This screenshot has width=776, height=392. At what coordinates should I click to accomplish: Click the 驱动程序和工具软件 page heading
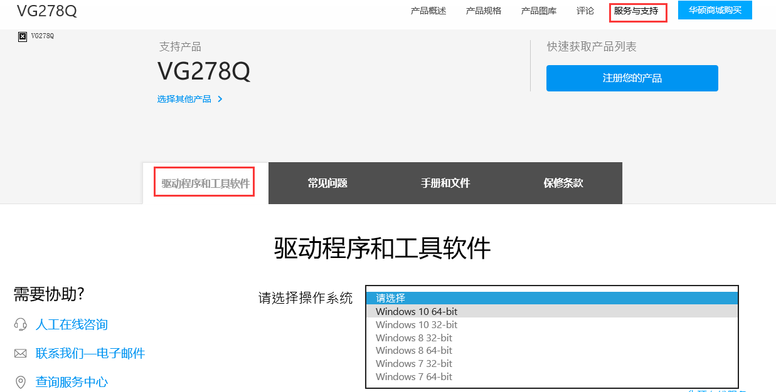coord(383,249)
